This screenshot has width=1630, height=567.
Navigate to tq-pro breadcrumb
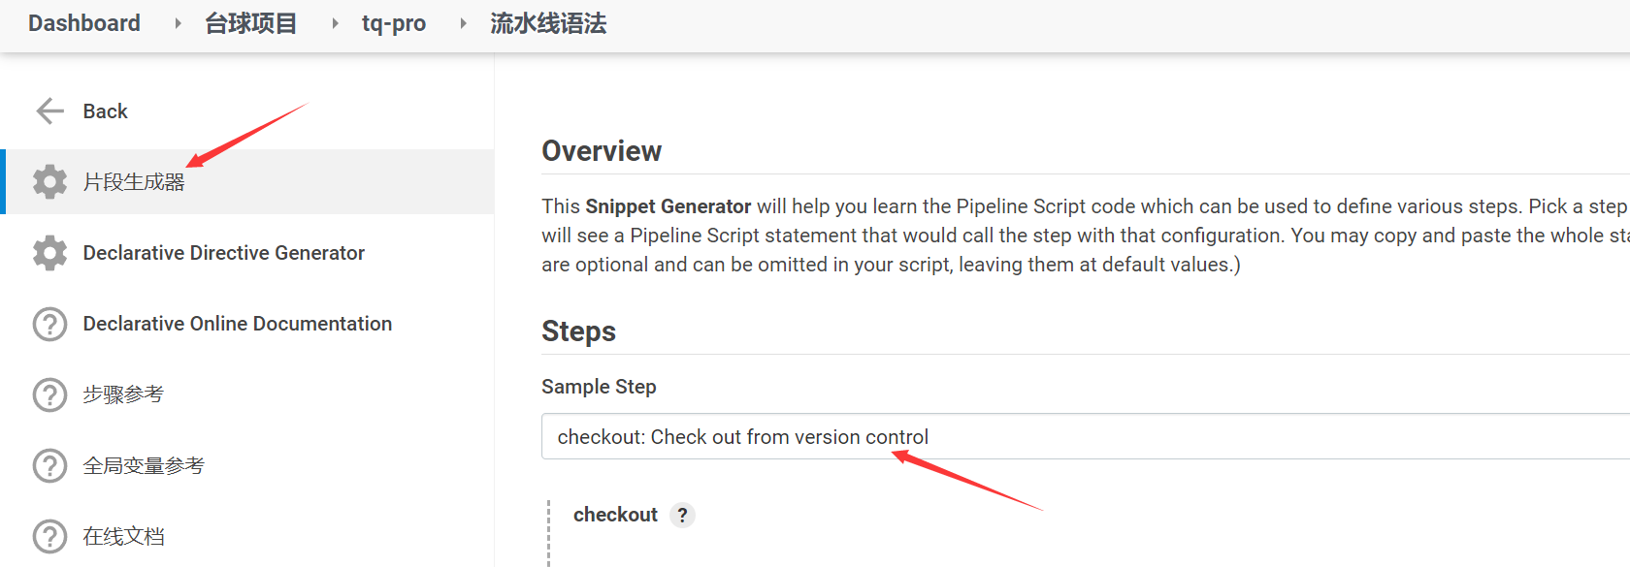pos(394,23)
